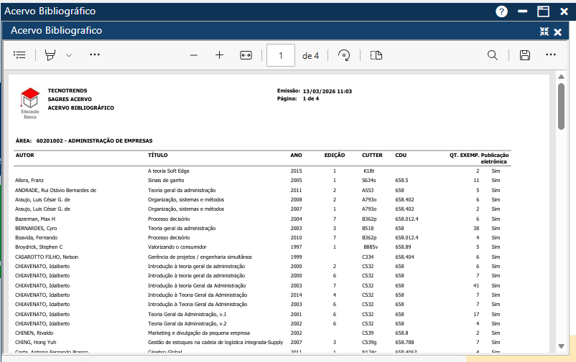The height and width of the screenshot is (362, 576).
Task: Open the table of contents list icon
Action: [x=19, y=55]
